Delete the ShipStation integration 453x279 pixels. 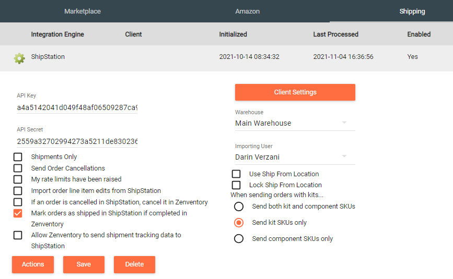pos(134,264)
